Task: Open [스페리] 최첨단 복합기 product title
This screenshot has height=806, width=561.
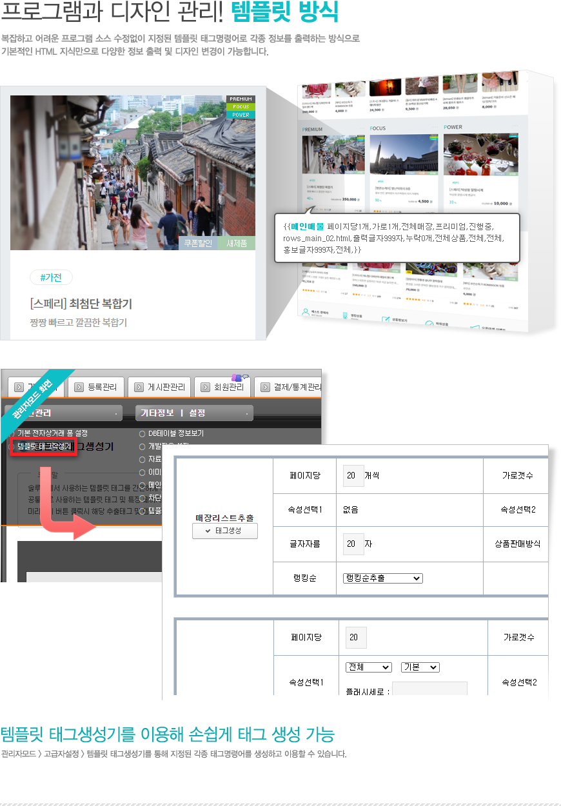Action: pyautogui.click(x=81, y=304)
